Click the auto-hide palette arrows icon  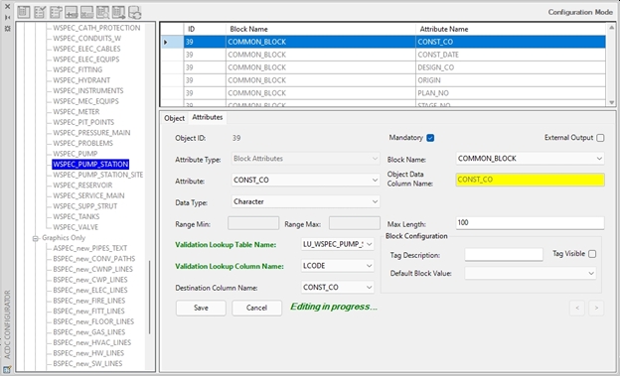click(7, 18)
